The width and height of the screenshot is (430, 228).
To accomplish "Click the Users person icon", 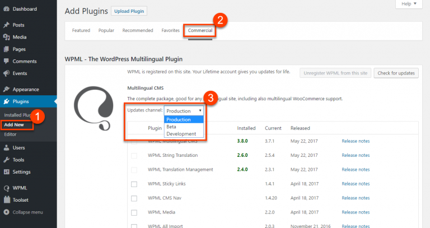I will pyautogui.click(x=6, y=147).
